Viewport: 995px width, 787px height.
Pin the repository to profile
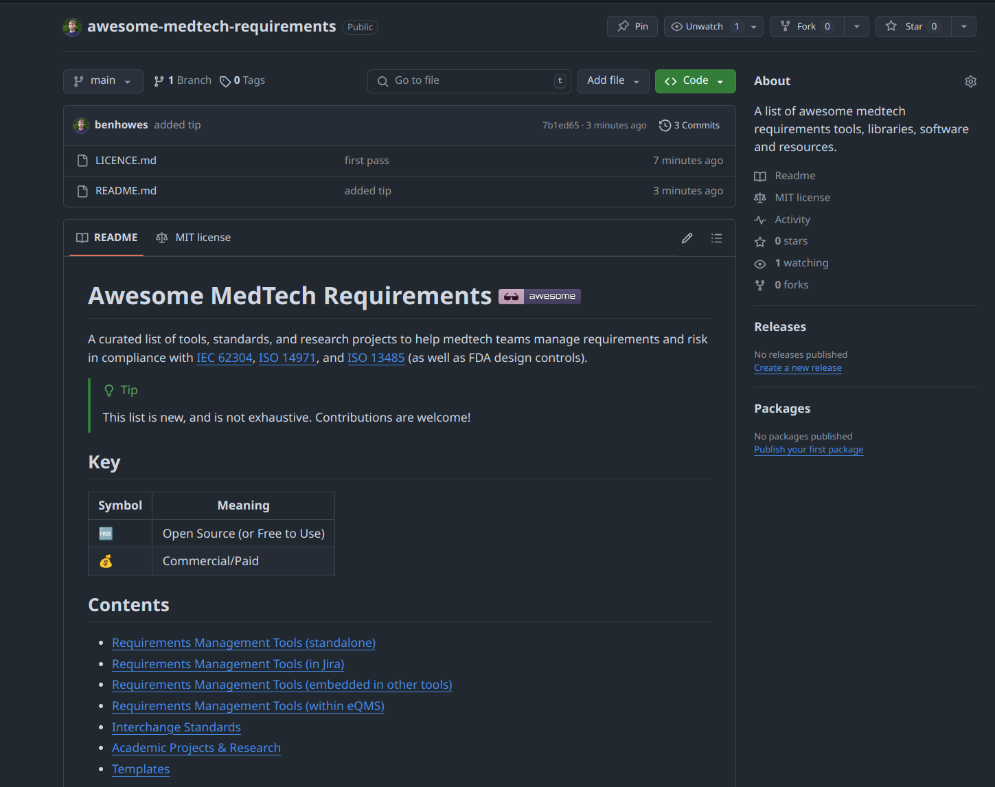[632, 27]
